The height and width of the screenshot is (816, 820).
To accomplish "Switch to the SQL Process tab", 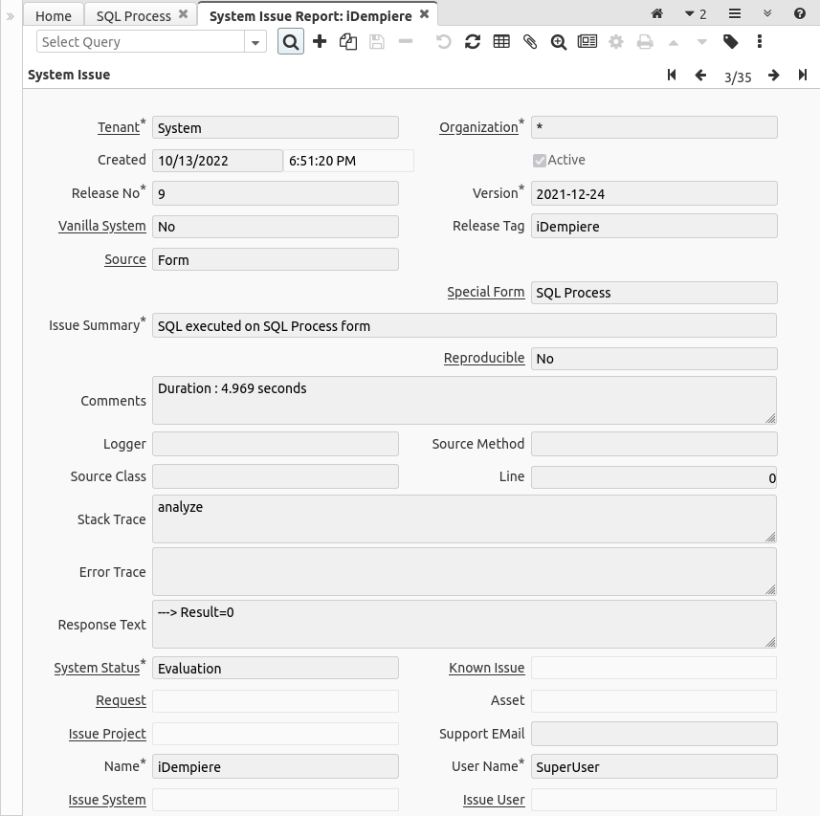I will (134, 15).
